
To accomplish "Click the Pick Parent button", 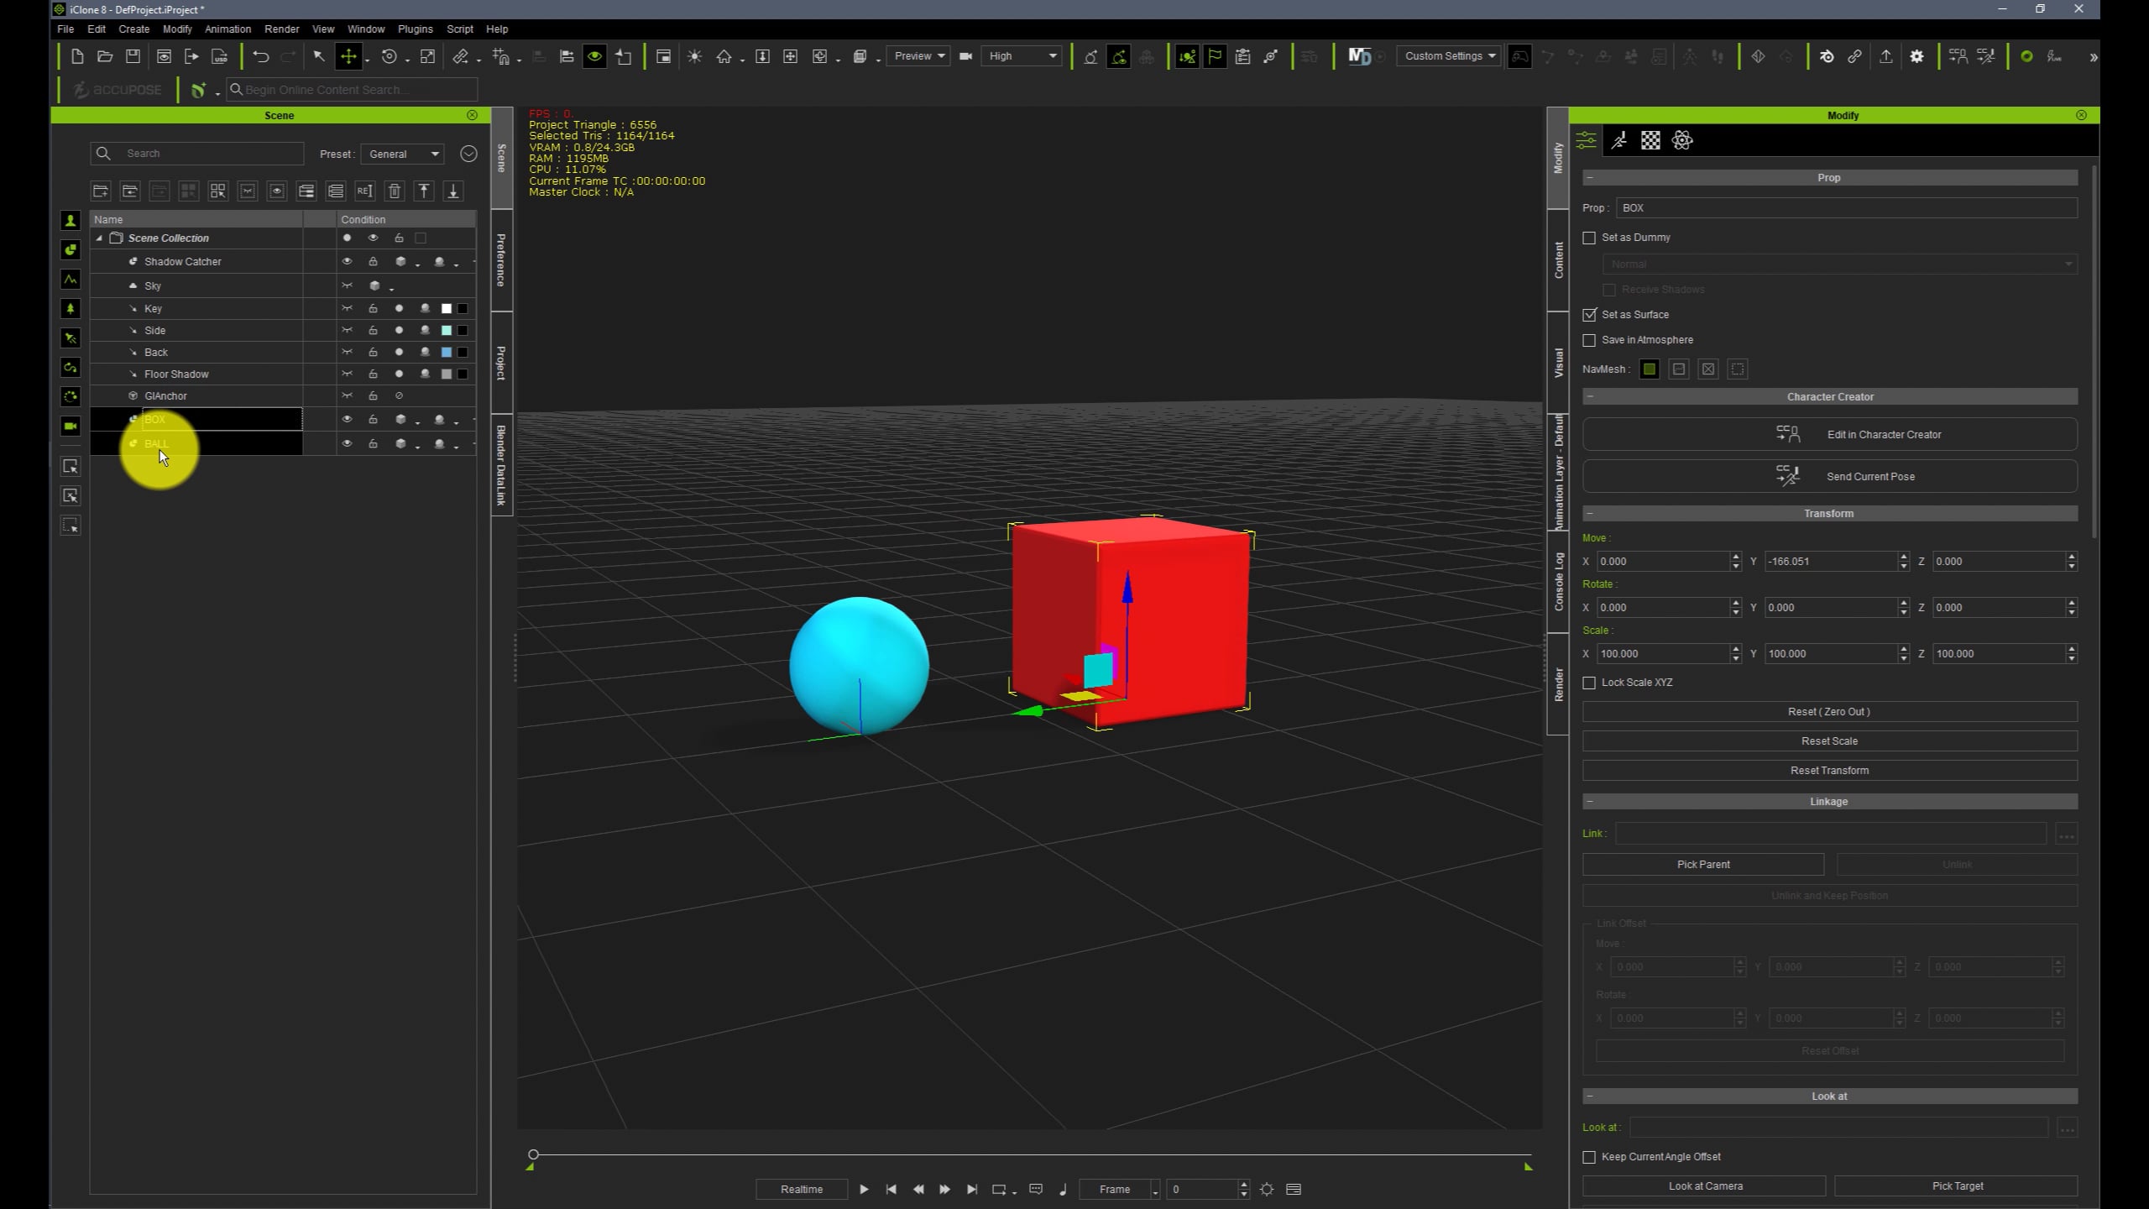I will (1703, 864).
